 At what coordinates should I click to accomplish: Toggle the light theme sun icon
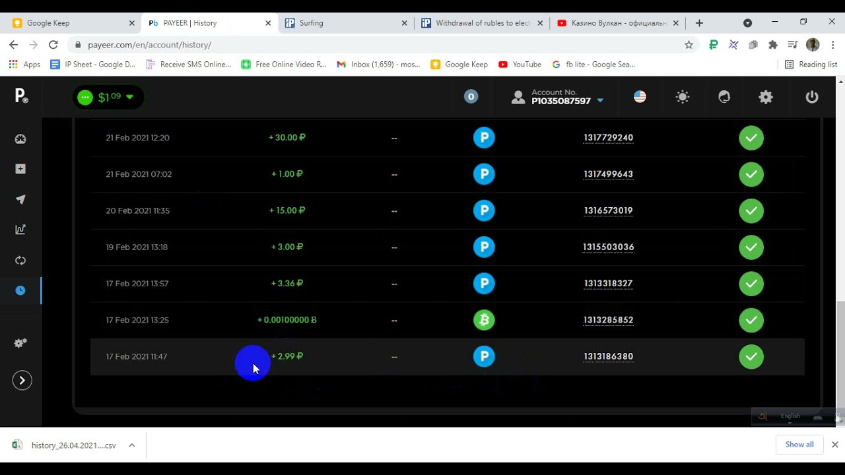tap(683, 97)
